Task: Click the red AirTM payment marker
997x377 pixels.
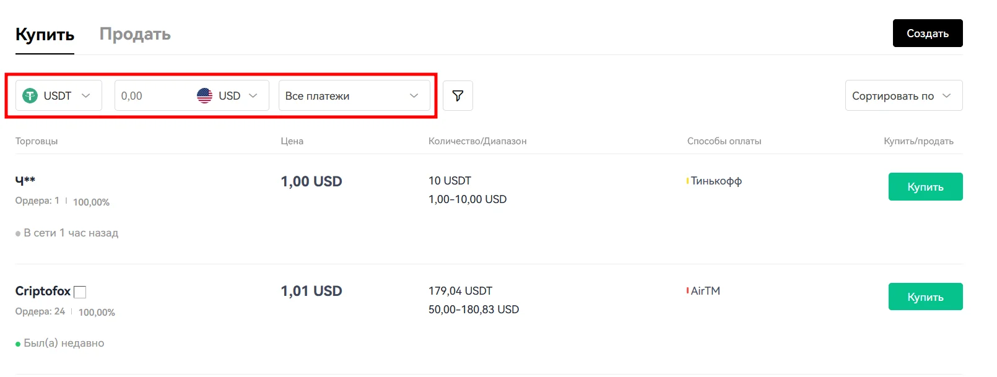Action: [687, 291]
